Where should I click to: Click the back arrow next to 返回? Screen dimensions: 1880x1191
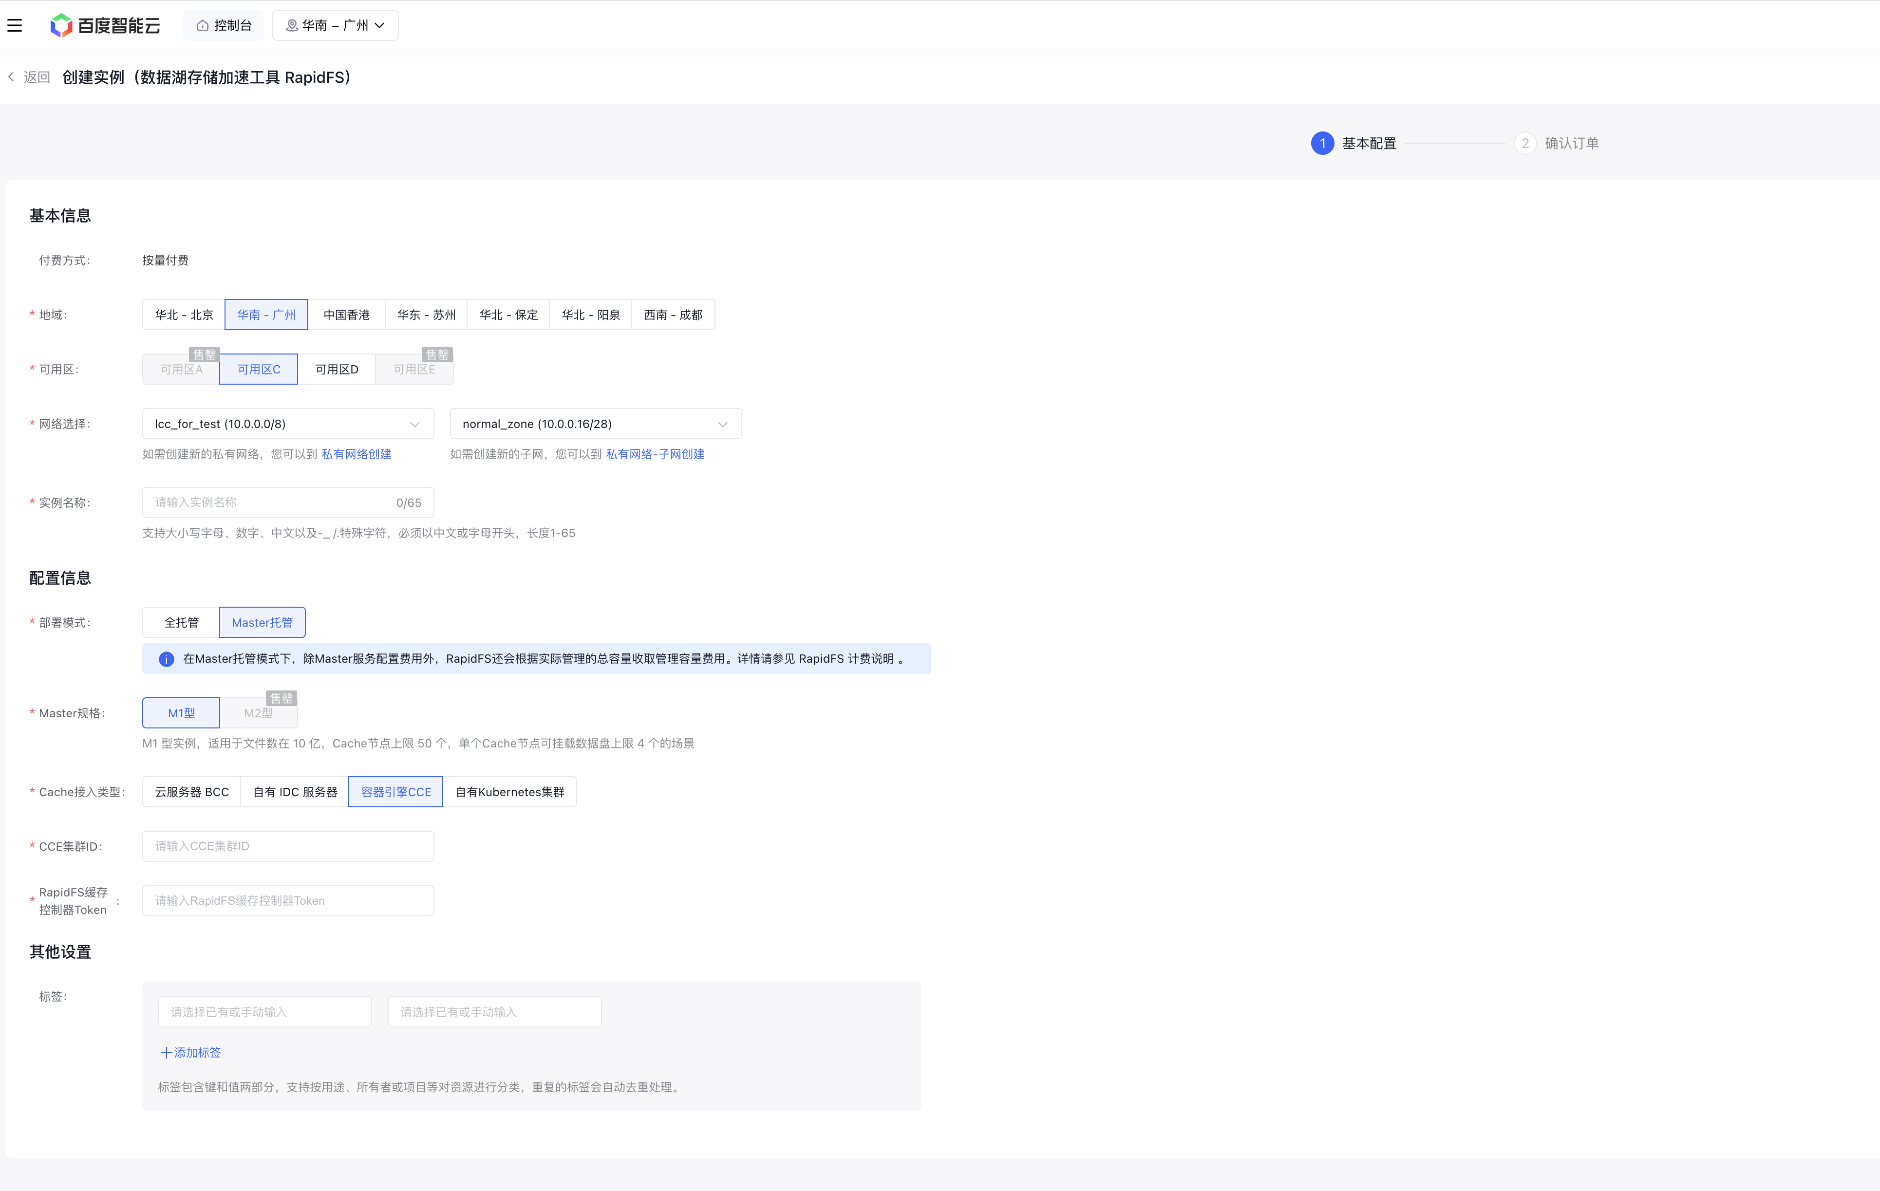11,77
